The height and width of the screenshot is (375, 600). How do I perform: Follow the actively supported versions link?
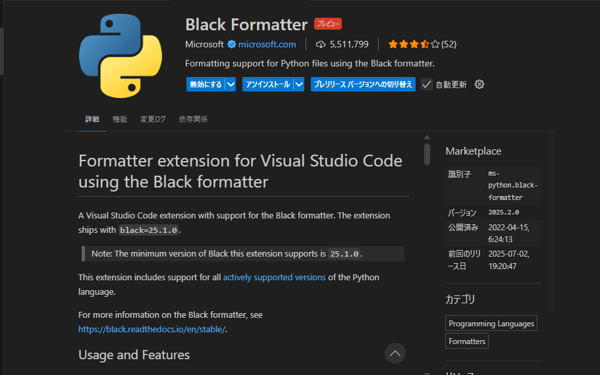(274, 278)
